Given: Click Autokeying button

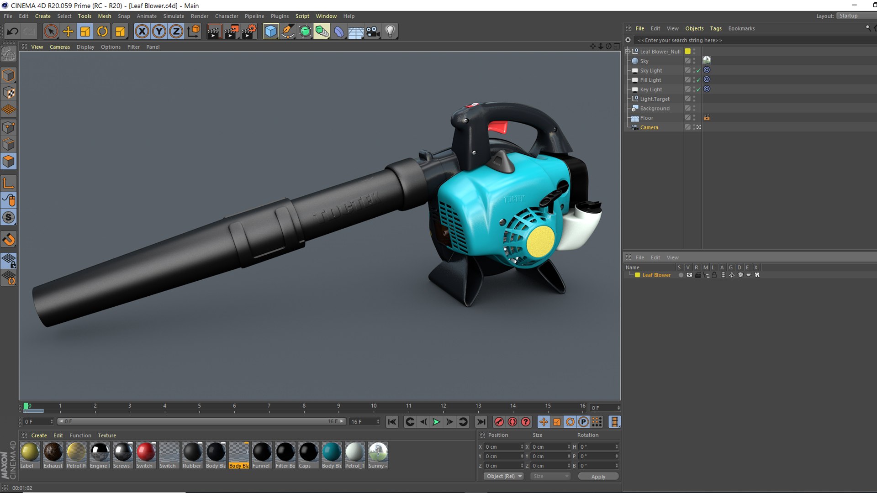Looking at the screenshot, I should point(512,422).
